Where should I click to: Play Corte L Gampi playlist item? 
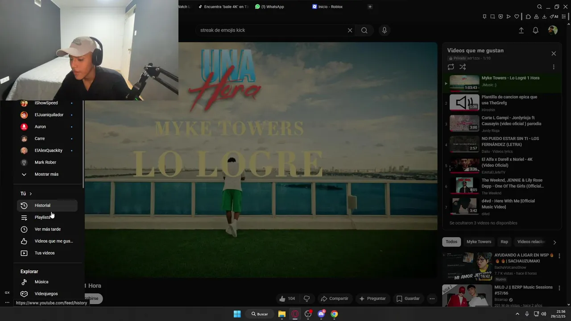502,124
